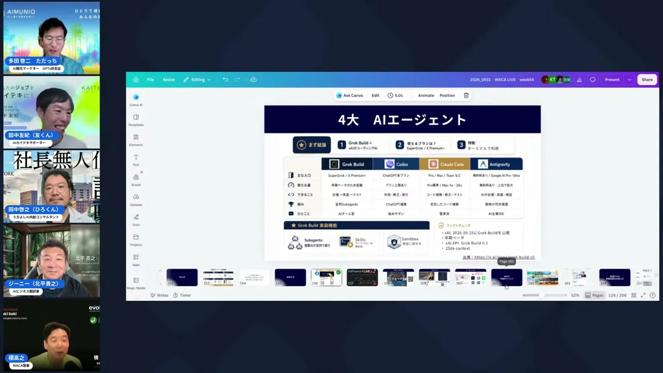The width and height of the screenshot is (663, 373).
Task: Click the Codex column header
Action: click(397, 164)
